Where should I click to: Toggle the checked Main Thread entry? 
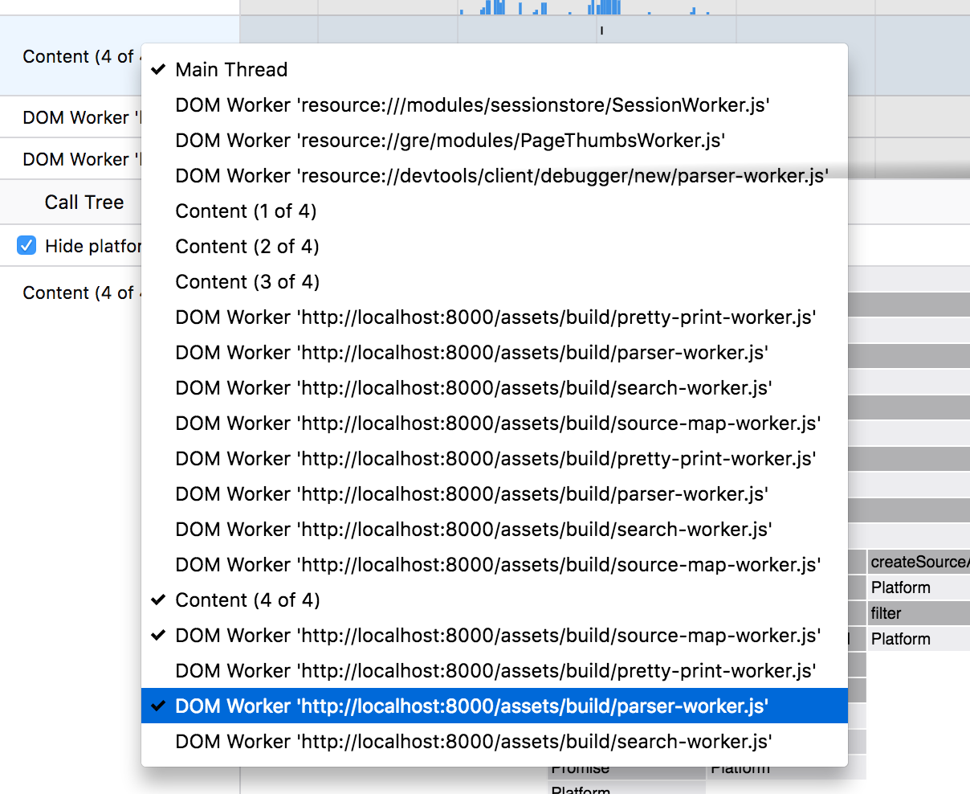[x=231, y=70]
